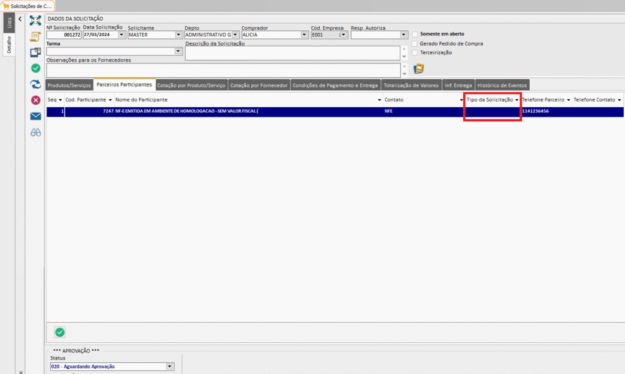Select the Lista vertical side tab

[9, 23]
